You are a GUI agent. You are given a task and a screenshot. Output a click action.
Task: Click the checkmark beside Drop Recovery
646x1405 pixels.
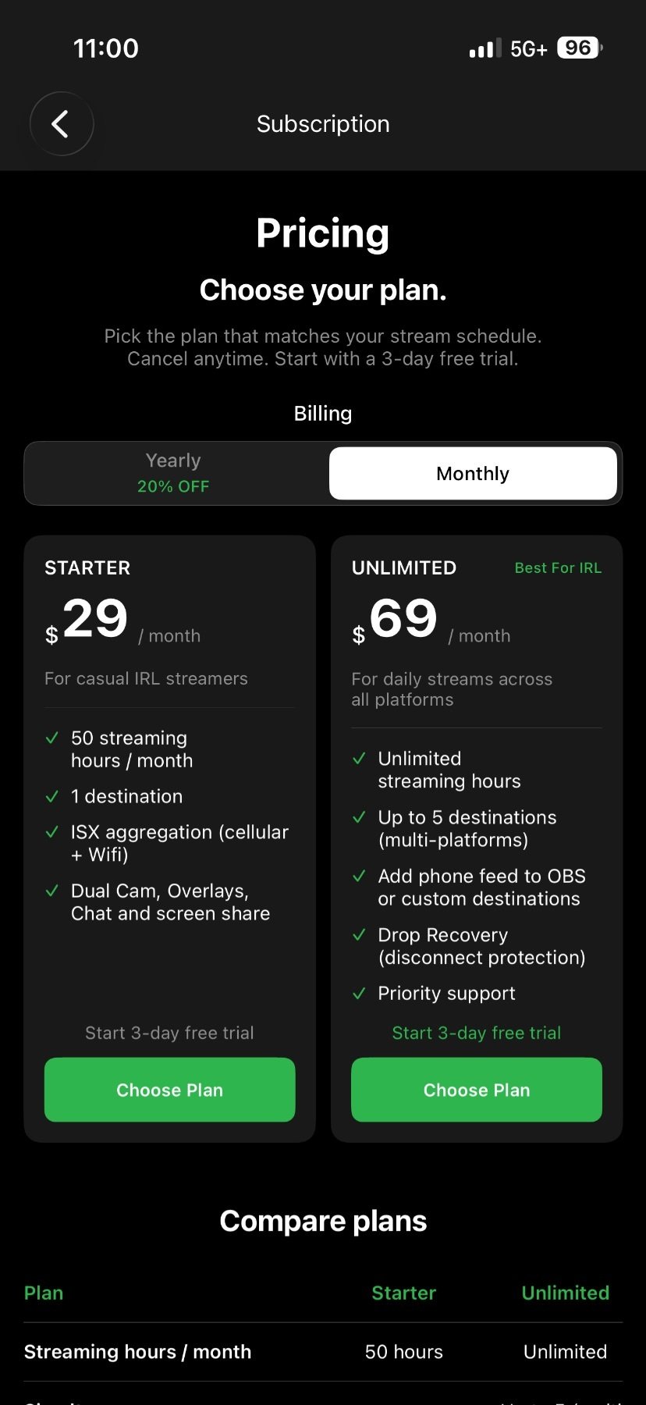(x=360, y=934)
